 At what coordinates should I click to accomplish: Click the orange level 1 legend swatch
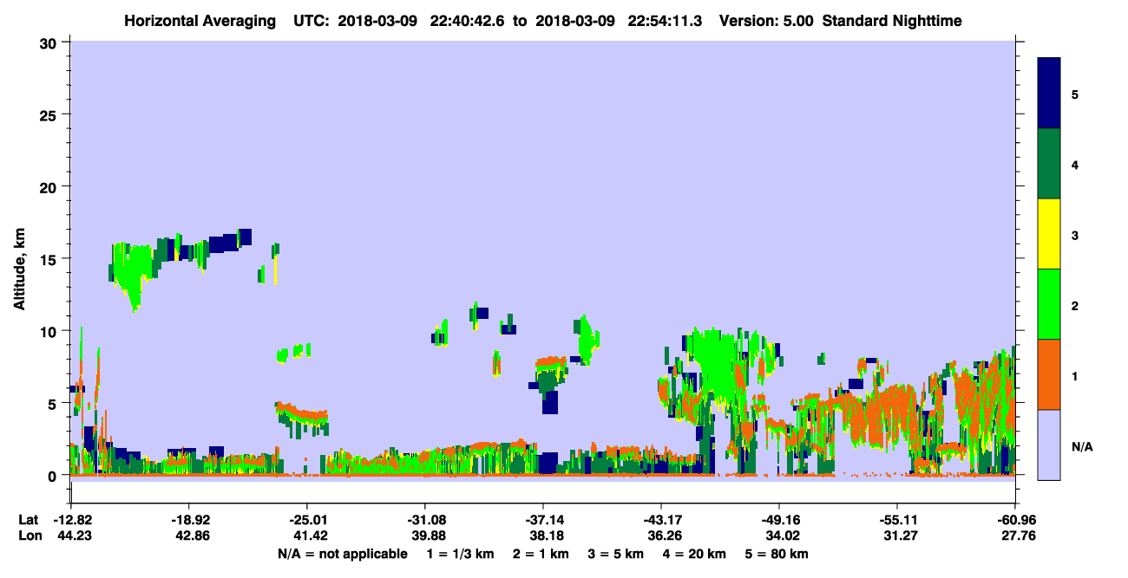(x=1049, y=374)
